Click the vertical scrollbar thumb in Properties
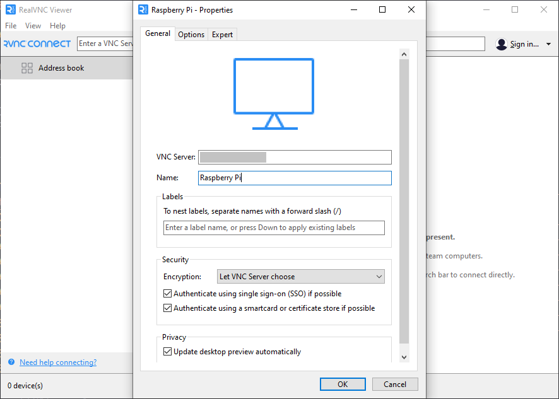559x399 pixels. pos(404,201)
